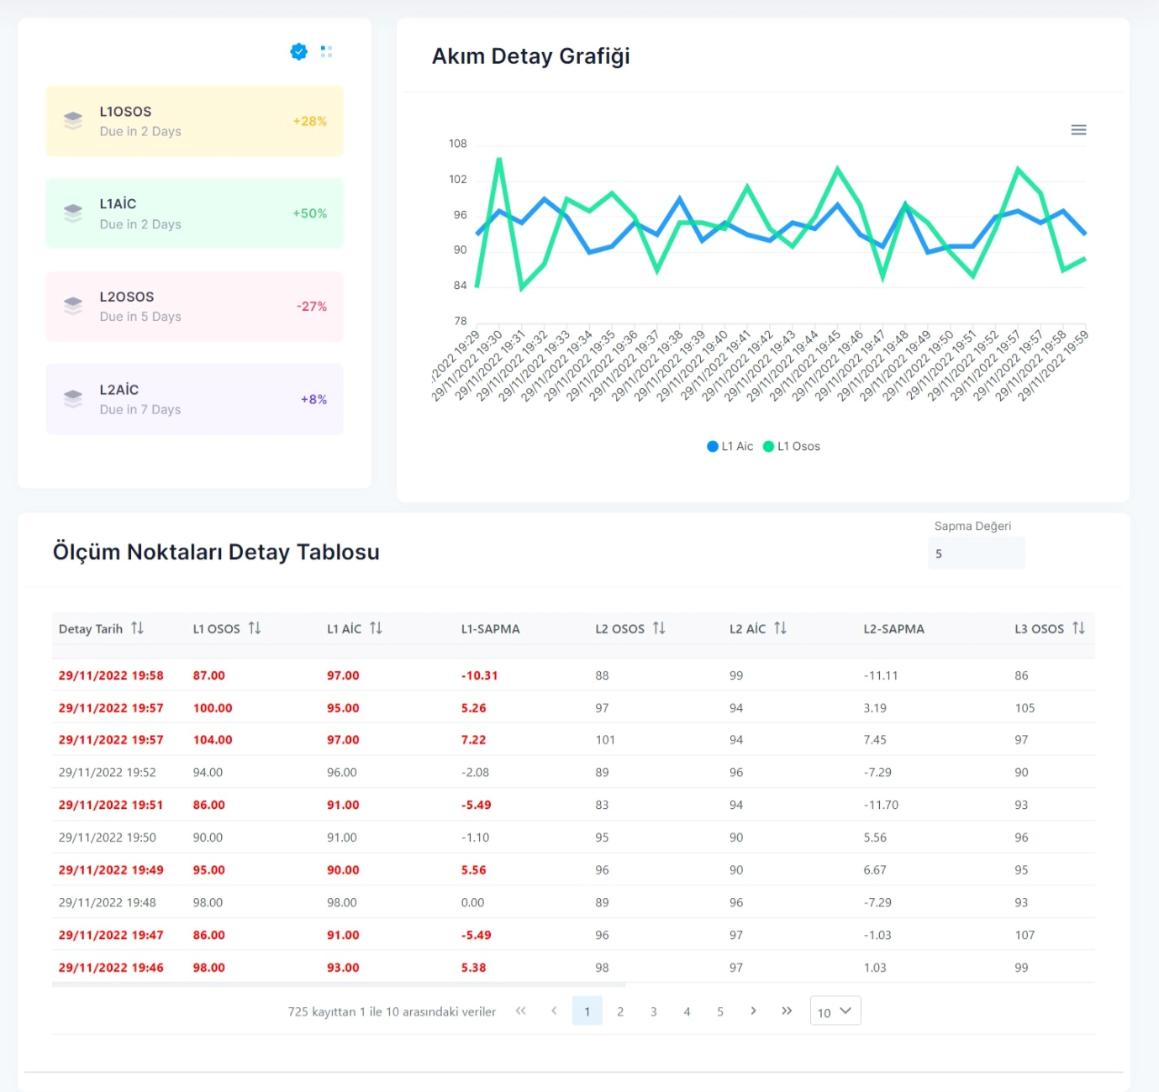Click the Sapma Değeri input field
Image resolution: width=1159 pixels, height=1092 pixels.
point(976,554)
